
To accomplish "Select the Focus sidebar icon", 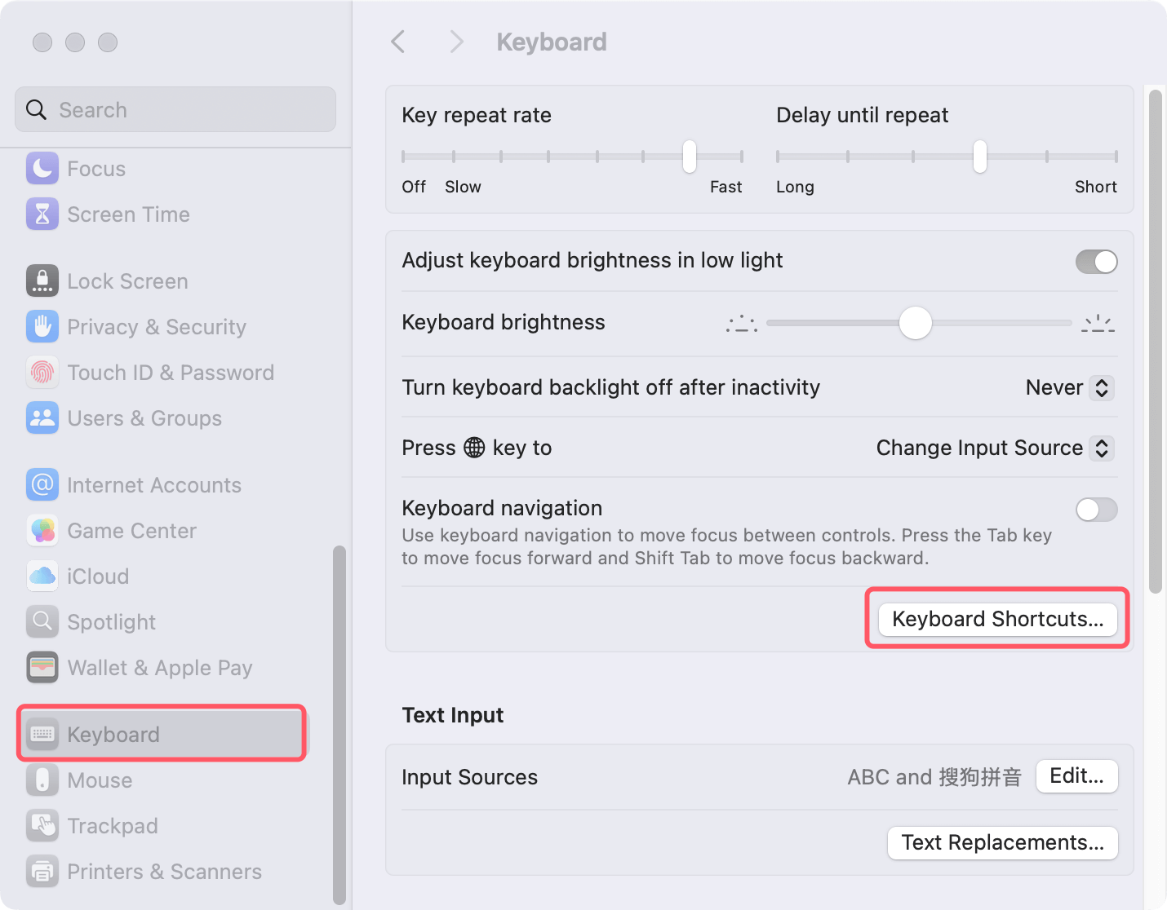I will coord(42,169).
